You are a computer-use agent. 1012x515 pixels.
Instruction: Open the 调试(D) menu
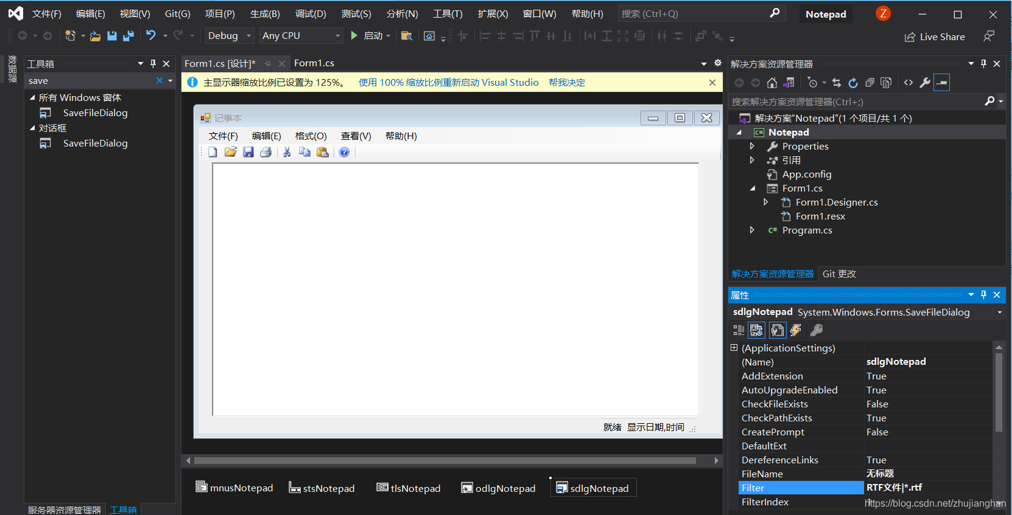(x=311, y=13)
